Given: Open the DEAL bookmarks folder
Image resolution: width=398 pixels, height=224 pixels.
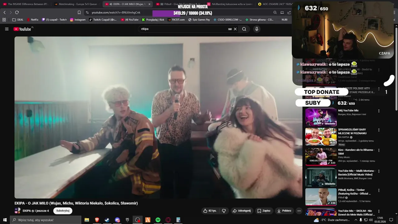Looking at the screenshot, I should tap(18, 20).
